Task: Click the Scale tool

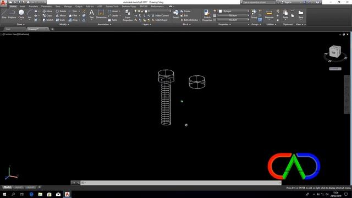Action: [61, 20]
